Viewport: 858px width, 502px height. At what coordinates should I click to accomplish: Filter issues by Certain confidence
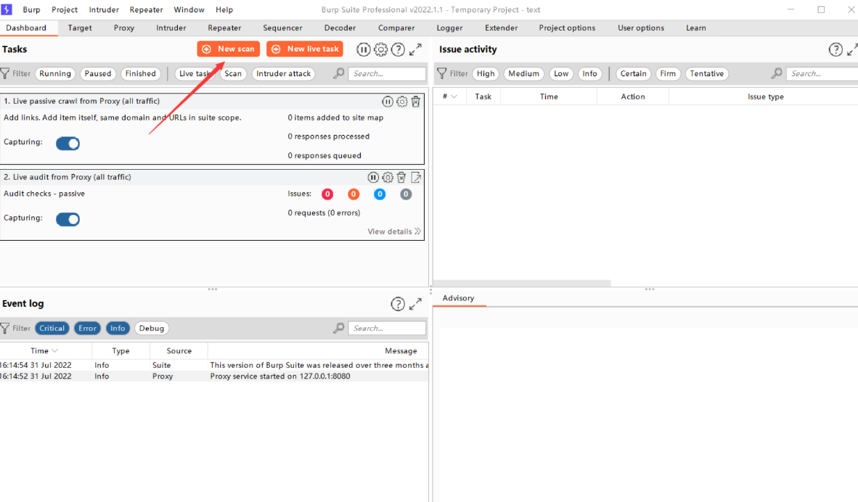pyautogui.click(x=634, y=73)
